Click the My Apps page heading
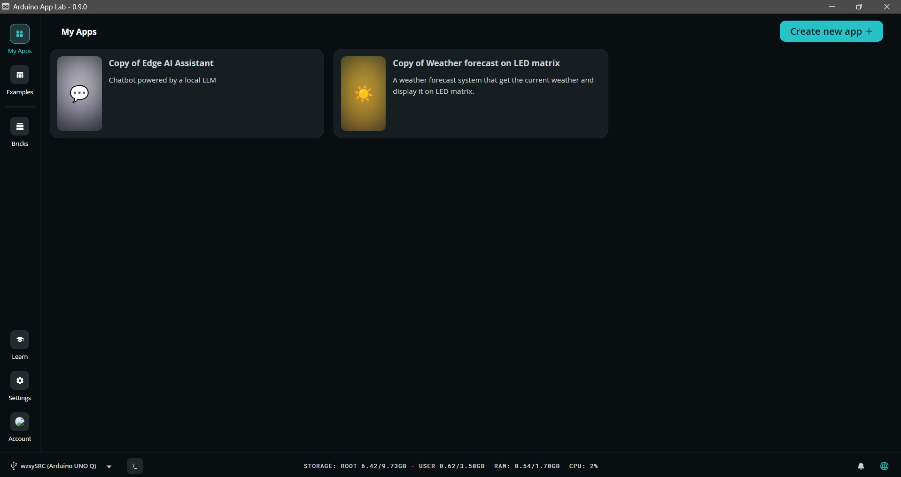Image resolution: width=901 pixels, height=477 pixels. click(x=79, y=32)
